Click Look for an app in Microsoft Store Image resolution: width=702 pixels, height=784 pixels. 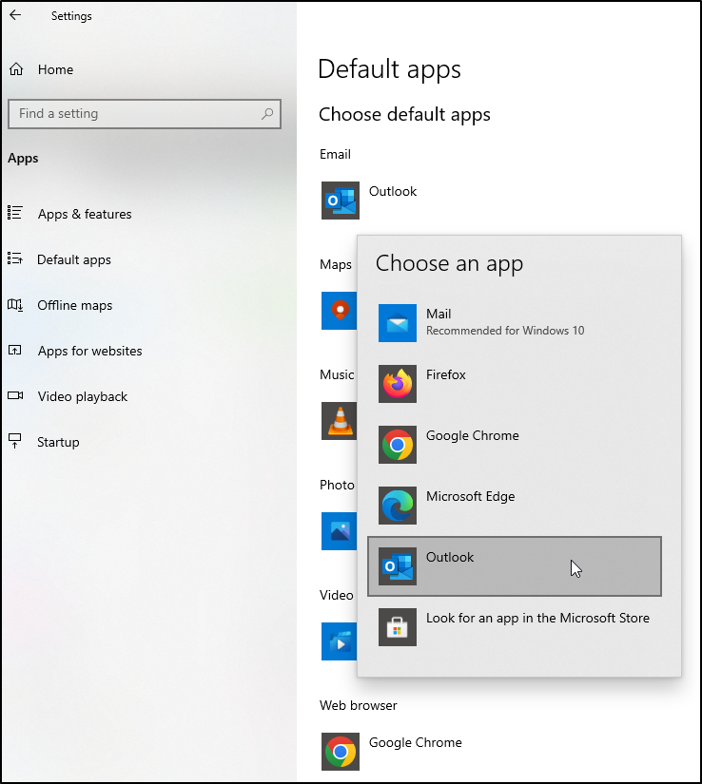(515, 627)
